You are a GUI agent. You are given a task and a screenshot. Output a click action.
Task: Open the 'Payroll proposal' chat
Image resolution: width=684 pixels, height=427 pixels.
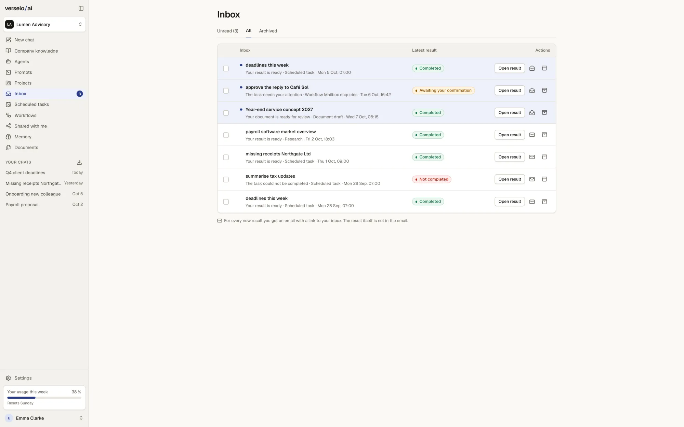(x=44, y=205)
